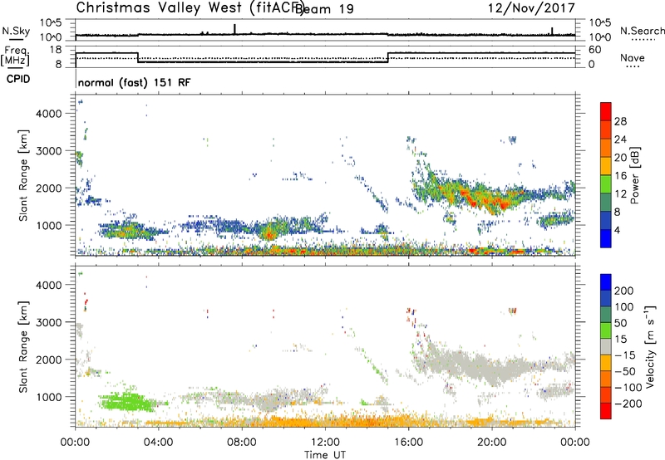Click the 12:00 time tick label
The height and width of the screenshot is (460, 665).
325,443
